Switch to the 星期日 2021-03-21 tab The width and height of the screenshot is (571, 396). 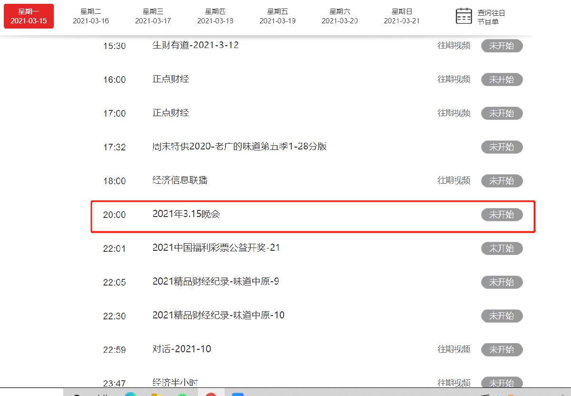[x=402, y=16]
